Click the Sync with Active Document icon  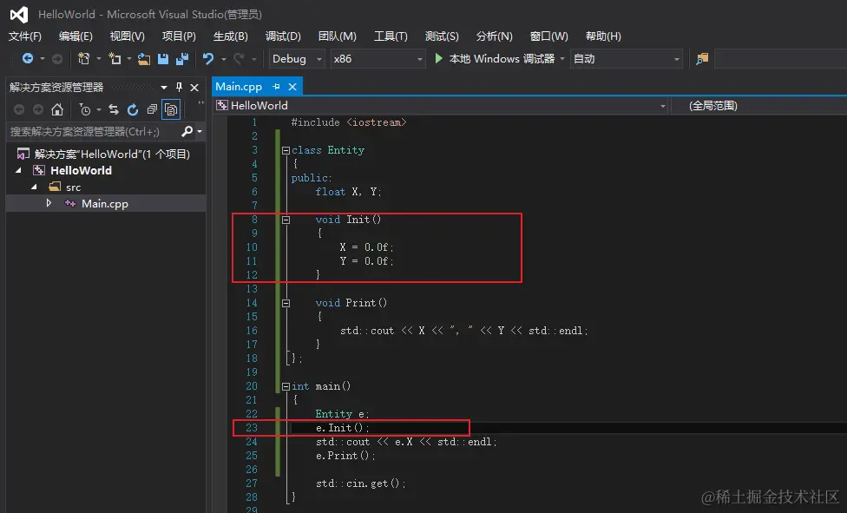click(114, 109)
